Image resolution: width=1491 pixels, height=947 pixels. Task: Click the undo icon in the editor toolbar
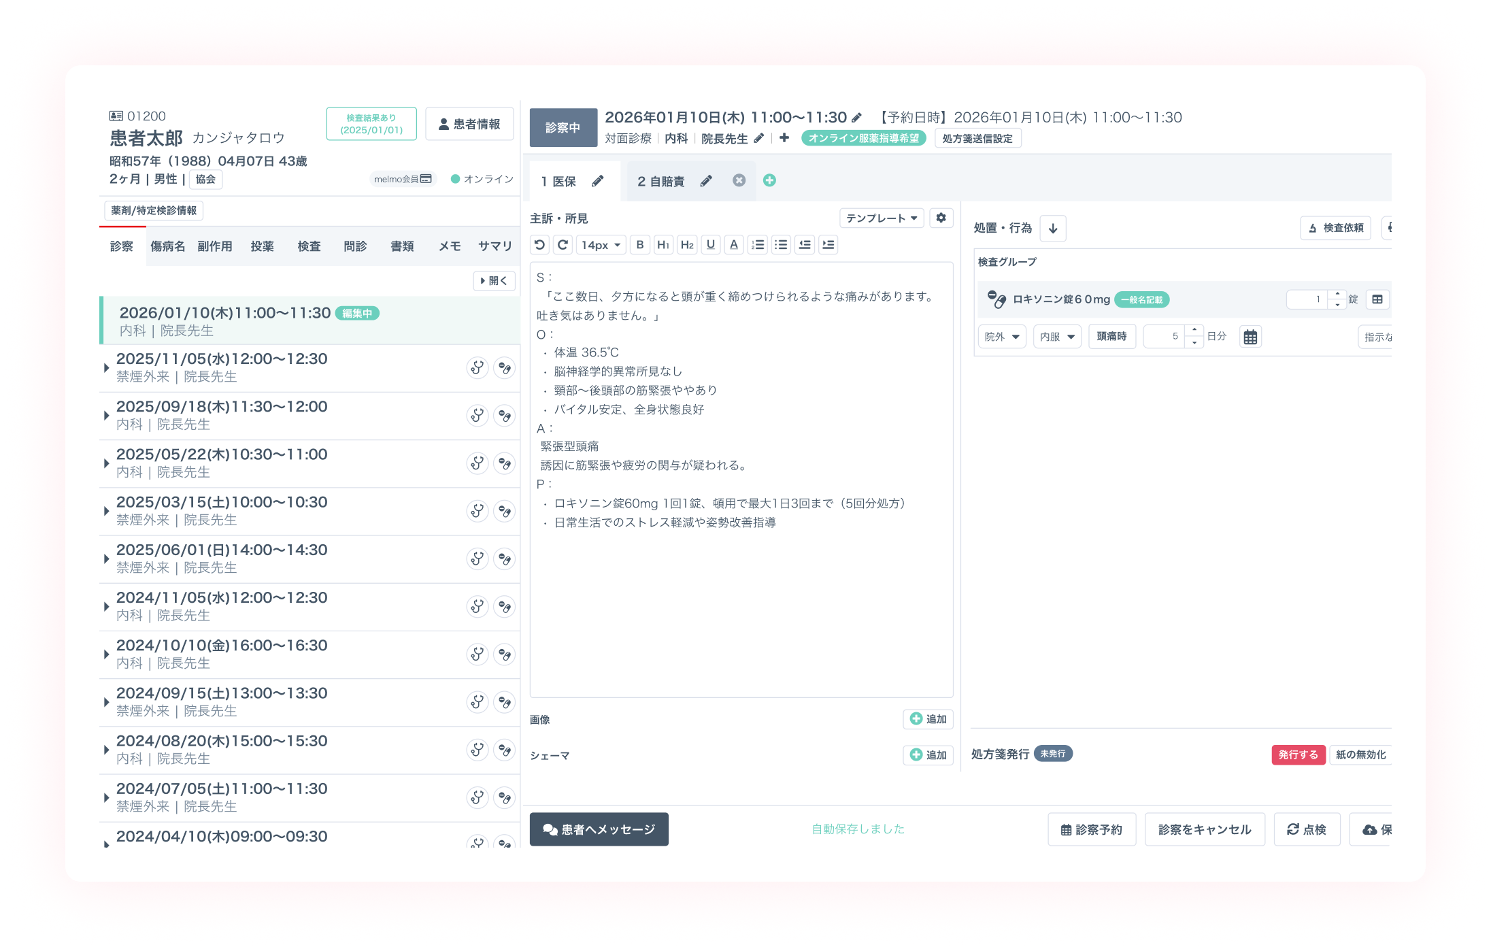pyautogui.click(x=539, y=245)
